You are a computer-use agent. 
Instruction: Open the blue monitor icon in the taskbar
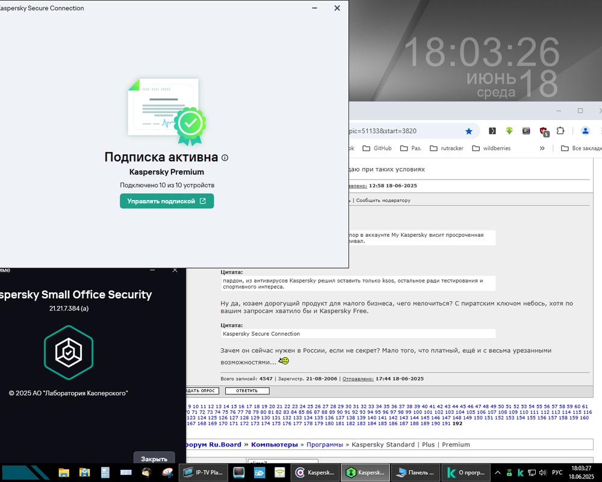coord(239,473)
